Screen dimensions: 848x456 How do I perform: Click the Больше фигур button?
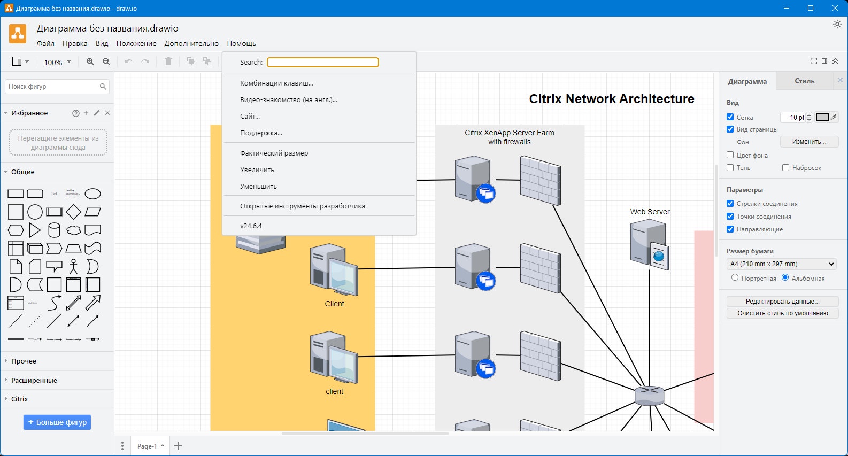[x=57, y=422]
